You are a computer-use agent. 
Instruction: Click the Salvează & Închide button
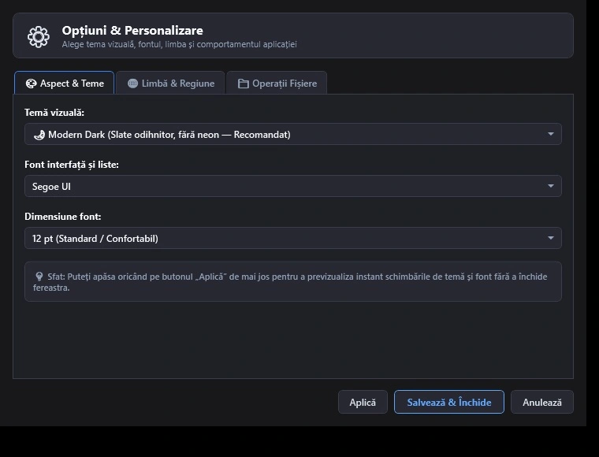click(449, 402)
